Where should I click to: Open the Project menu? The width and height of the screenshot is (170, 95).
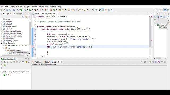41,7
